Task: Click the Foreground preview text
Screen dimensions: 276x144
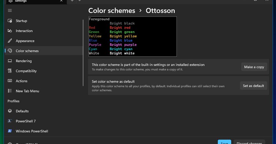Action: point(99,19)
